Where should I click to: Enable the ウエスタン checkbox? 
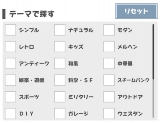(x=109, y=113)
